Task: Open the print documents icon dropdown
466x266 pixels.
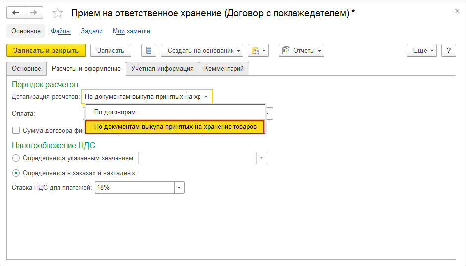Action: [258, 50]
